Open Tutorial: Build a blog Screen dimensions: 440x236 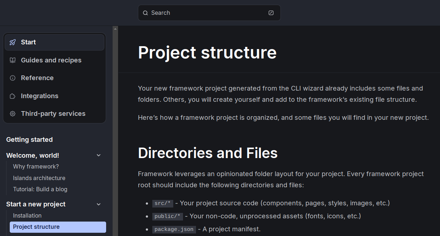(40, 189)
